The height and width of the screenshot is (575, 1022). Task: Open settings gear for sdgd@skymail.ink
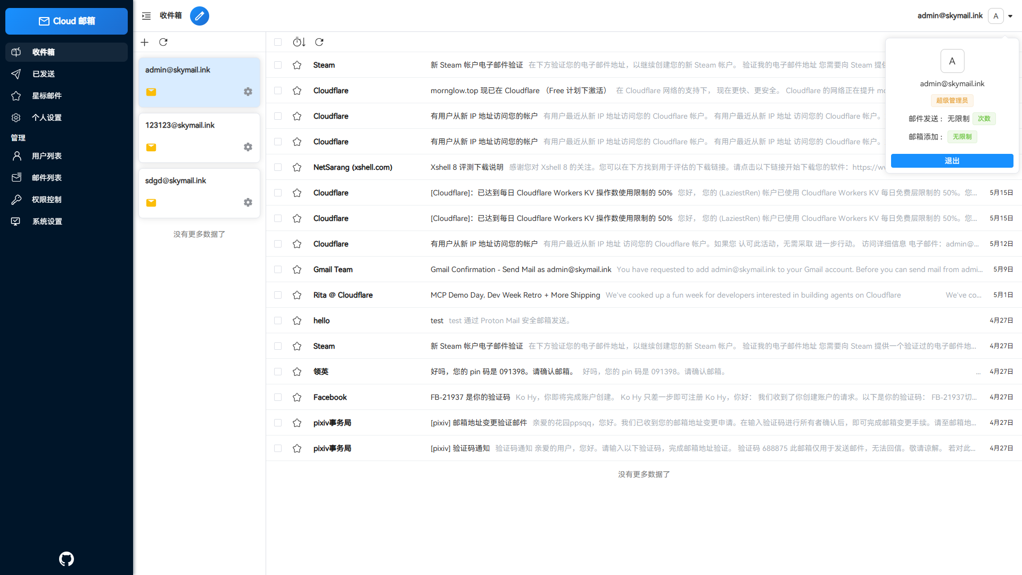pyautogui.click(x=248, y=202)
